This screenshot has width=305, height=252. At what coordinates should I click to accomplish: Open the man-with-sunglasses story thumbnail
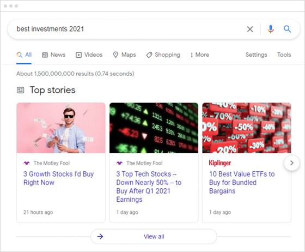[x=61, y=128]
